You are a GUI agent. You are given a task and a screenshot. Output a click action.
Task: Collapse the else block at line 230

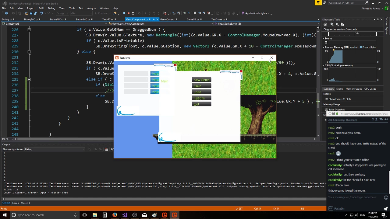click(x=29, y=52)
